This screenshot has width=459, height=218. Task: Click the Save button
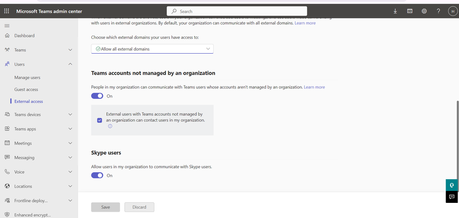[105, 207]
